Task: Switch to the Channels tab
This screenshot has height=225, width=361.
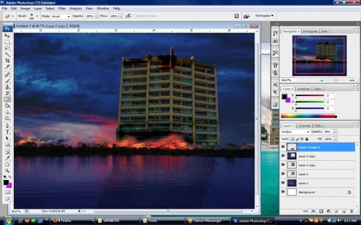Action: pos(304,125)
